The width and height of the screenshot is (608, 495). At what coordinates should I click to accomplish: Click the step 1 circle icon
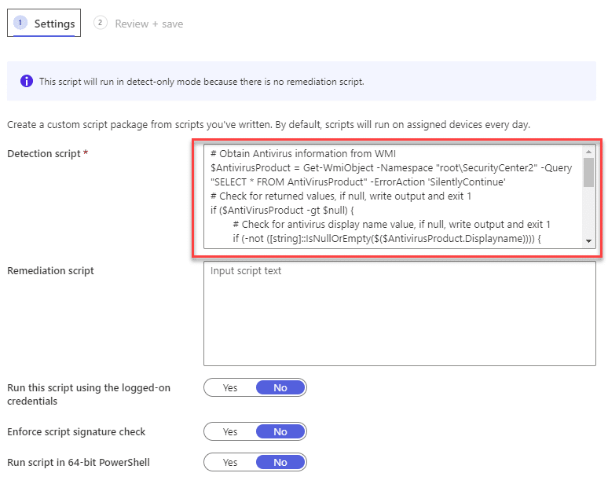(x=20, y=23)
